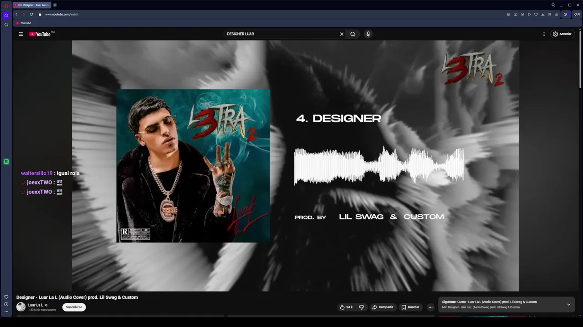Open a new browser tab

pos(55,5)
